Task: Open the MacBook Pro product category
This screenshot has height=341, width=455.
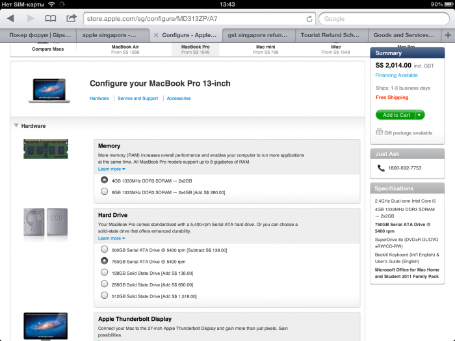Action: (x=195, y=49)
